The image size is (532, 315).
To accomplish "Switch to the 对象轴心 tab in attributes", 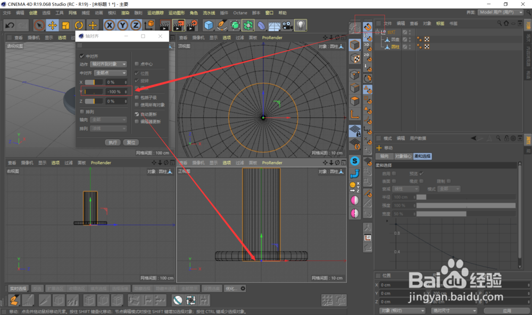I will point(404,157).
